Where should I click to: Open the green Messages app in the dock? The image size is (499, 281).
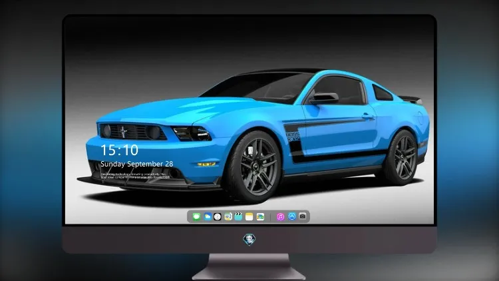tap(196, 217)
